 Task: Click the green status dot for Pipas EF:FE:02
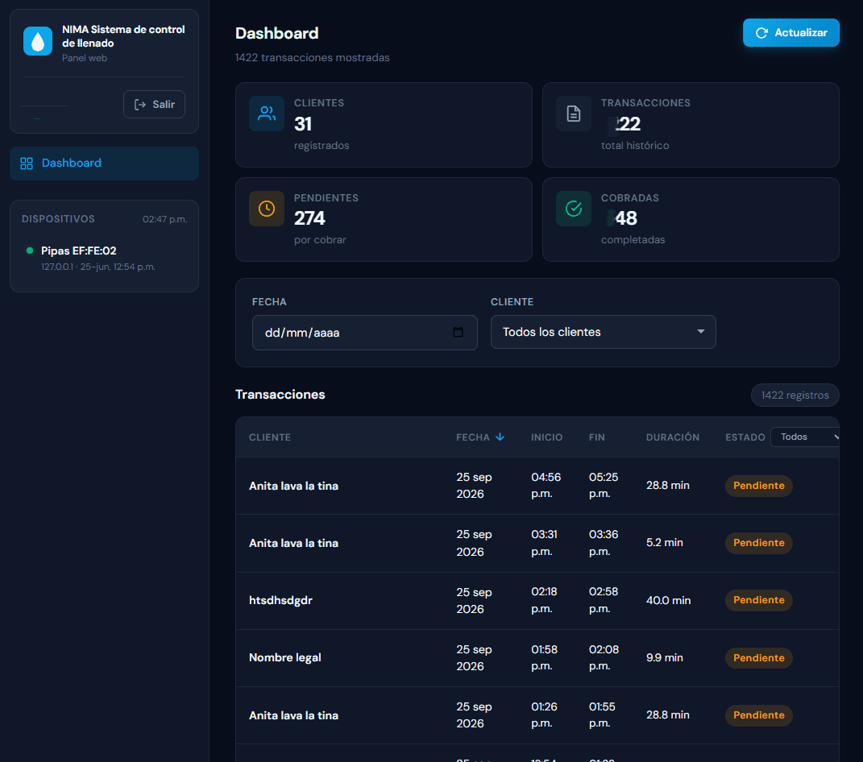[x=30, y=251]
